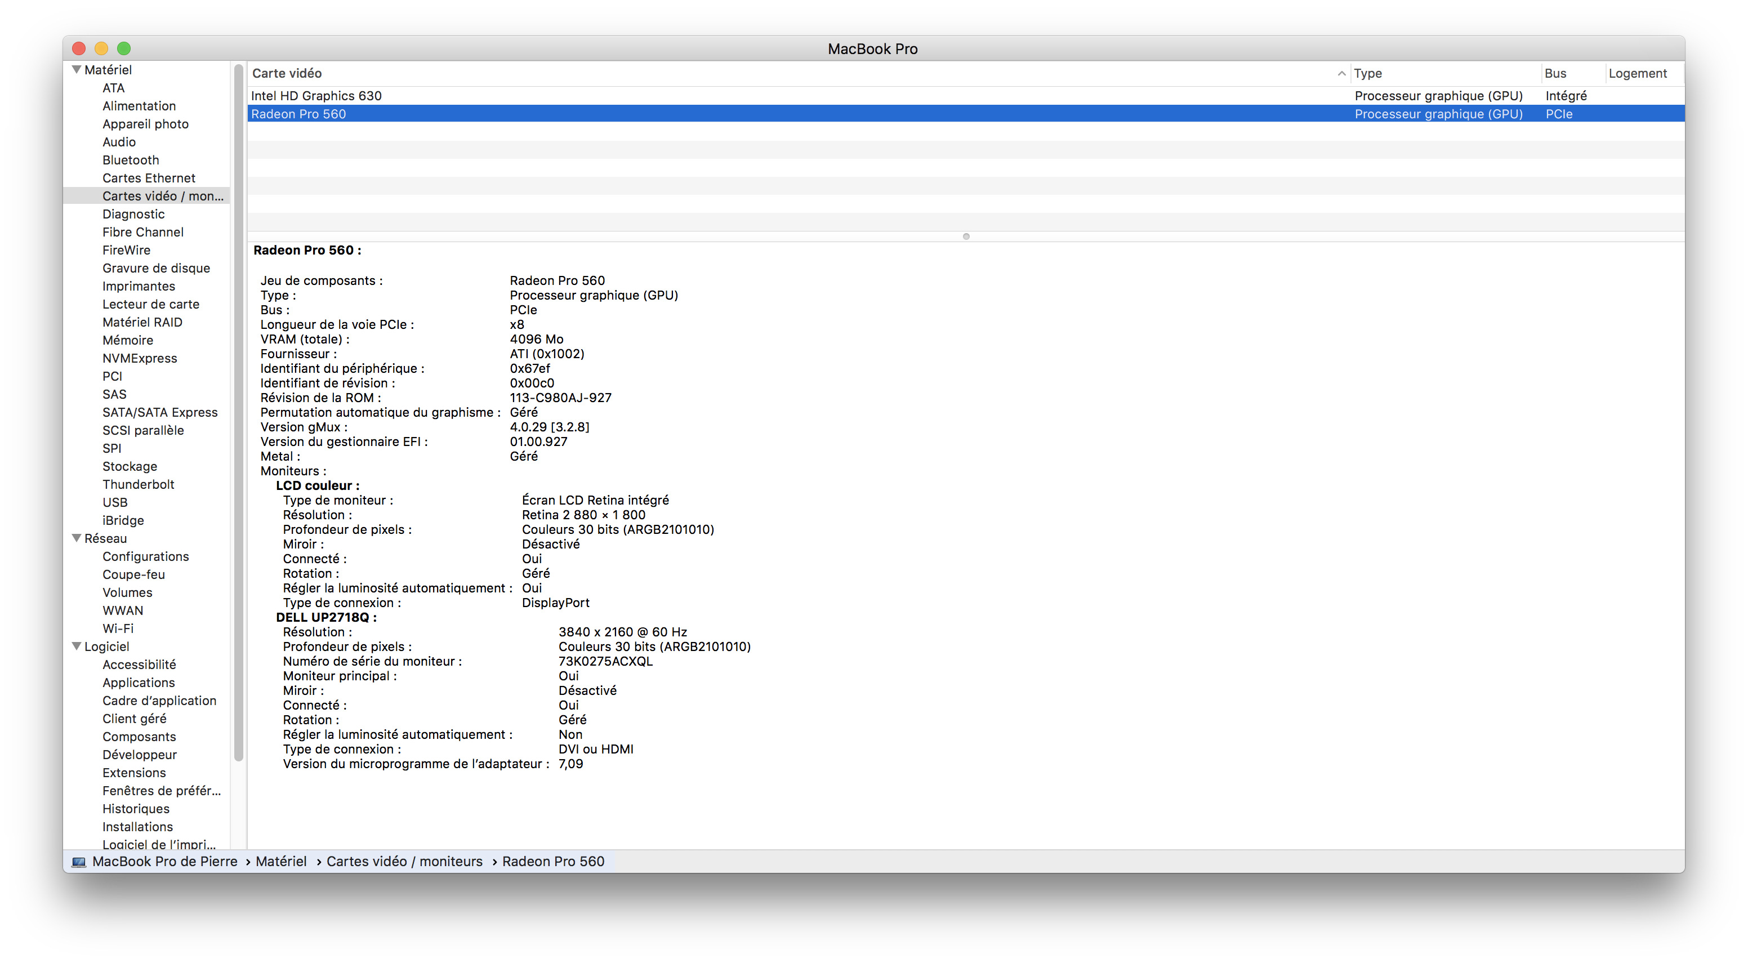
Task: Select Lecteur de carte entry
Action: 151,304
